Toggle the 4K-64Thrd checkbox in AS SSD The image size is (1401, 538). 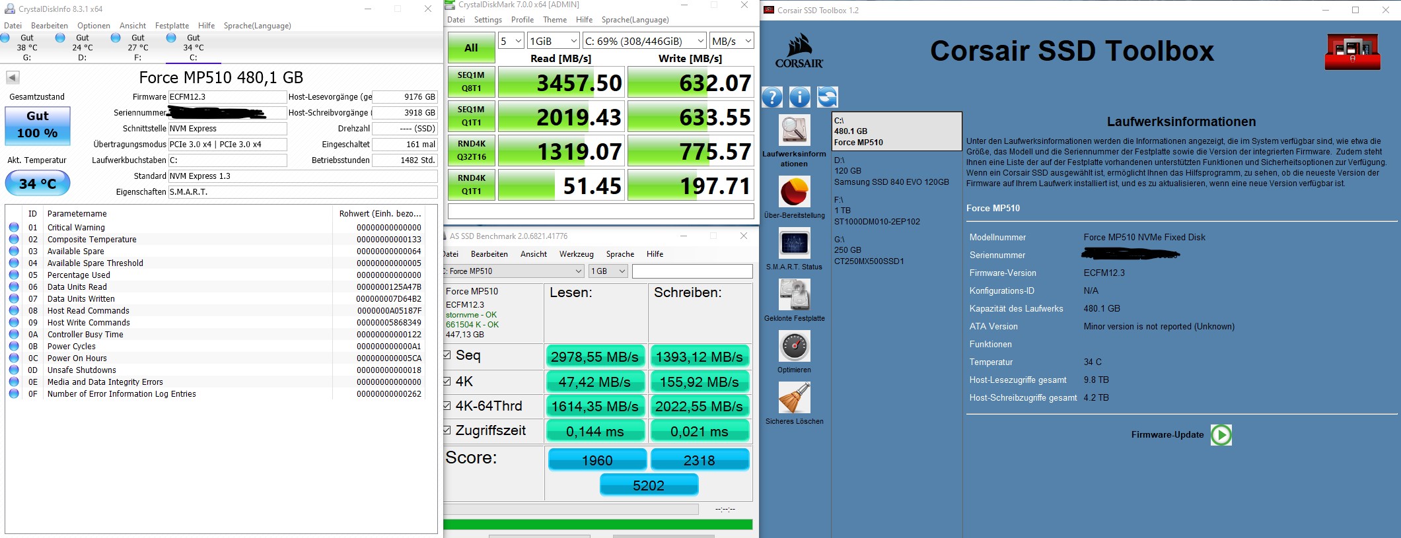[x=447, y=406]
